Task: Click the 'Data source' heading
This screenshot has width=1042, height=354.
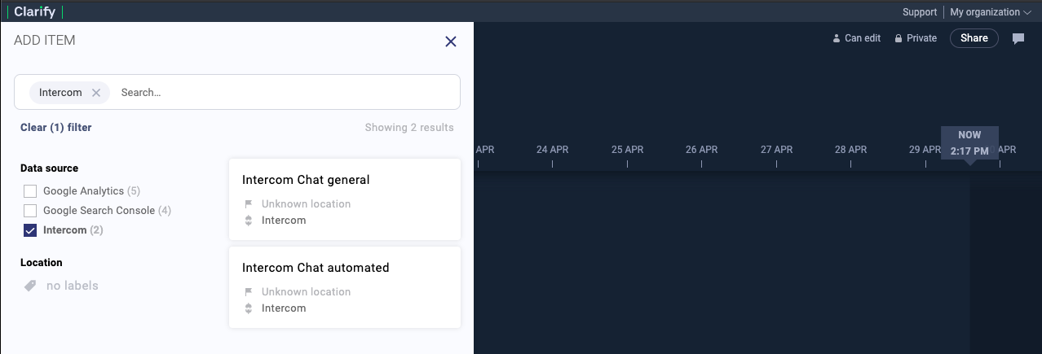Action: [50, 168]
